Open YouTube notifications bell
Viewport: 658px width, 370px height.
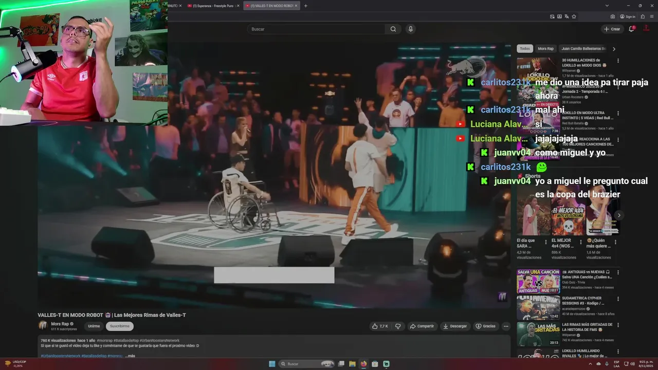(x=631, y=29)
